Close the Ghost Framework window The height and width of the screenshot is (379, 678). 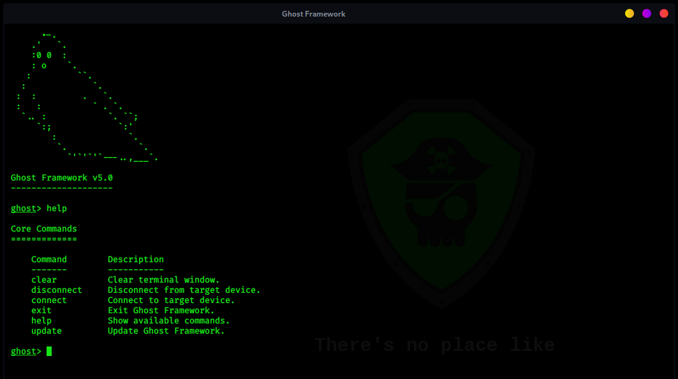[x=664, y=13]
